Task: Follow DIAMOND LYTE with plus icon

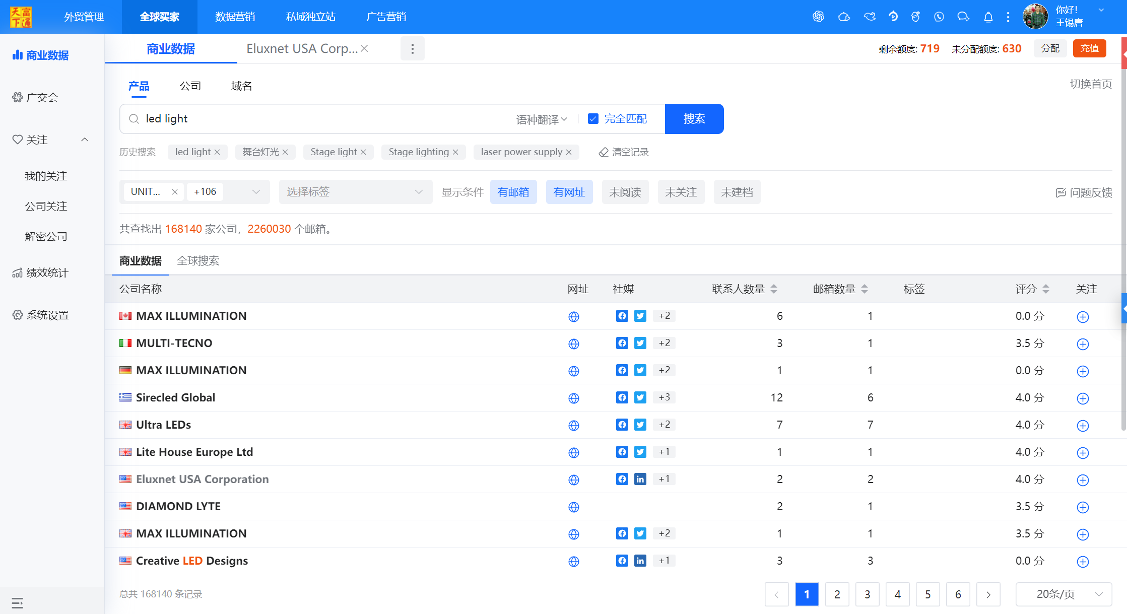Action: click(1083, 507)
